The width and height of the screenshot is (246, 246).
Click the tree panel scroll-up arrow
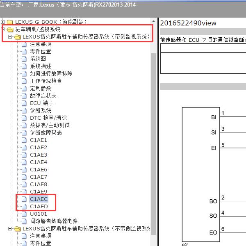[x=153, y=21]
